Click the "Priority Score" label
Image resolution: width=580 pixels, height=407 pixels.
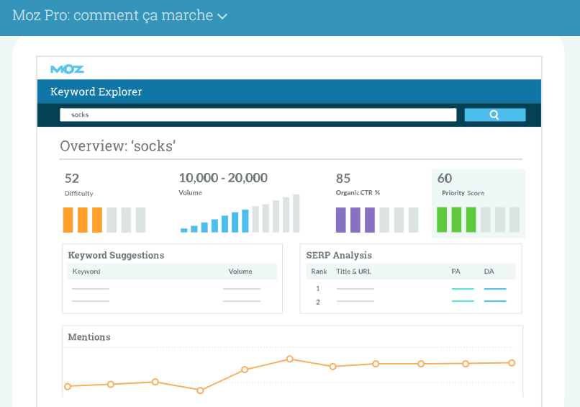463,193
